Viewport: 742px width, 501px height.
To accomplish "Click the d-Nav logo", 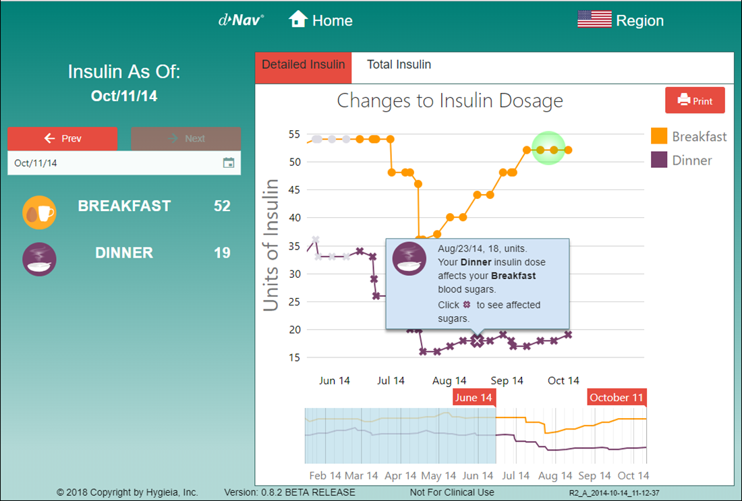I will [x=241, y=20].
